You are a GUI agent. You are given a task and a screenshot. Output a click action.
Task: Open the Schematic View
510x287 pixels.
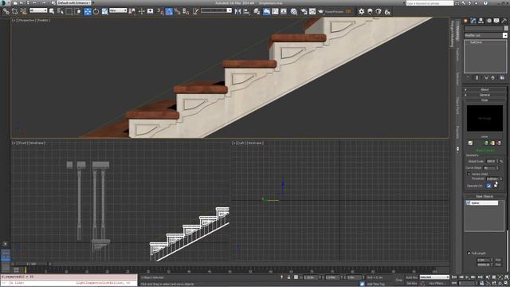point(284,11)
